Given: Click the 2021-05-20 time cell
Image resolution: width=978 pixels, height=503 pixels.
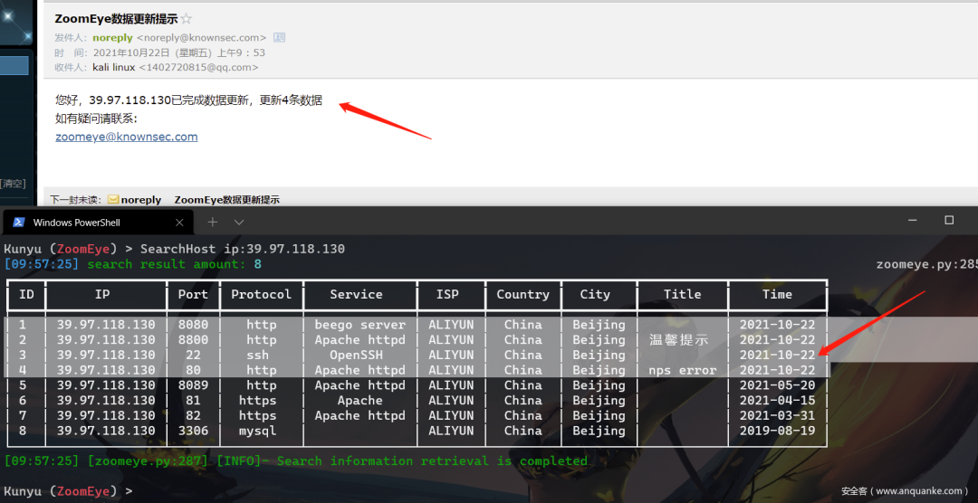Looking at the screenshot, I should (x=777, y=385).
